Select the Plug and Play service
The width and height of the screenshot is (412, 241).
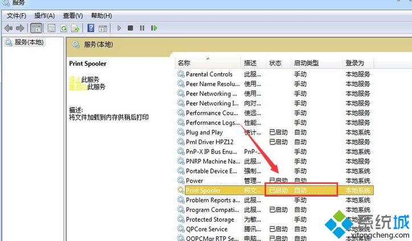click(275, 132)
